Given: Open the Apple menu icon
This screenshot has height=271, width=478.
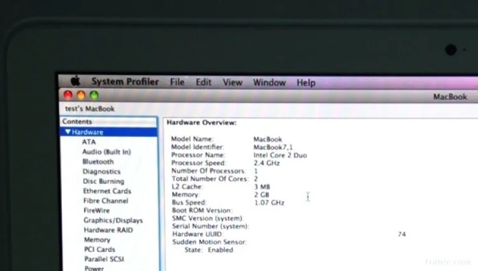Looking at the screenshot, I should click(75, 81).
